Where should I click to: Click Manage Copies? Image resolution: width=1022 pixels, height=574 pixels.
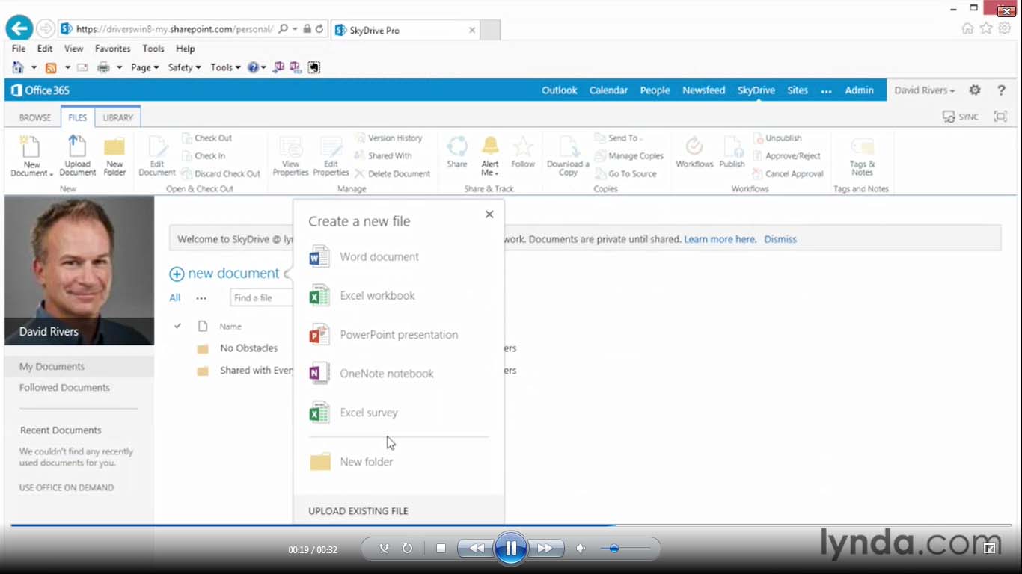click(629, 155)
